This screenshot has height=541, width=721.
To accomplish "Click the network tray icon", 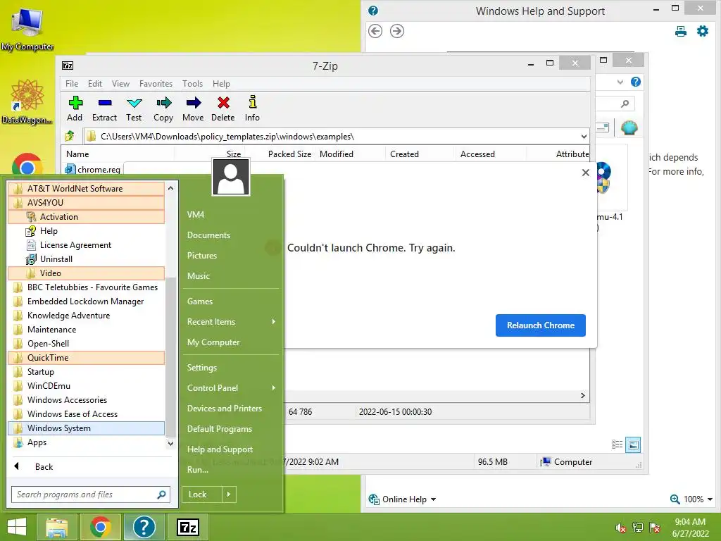I will click(638, 528).
